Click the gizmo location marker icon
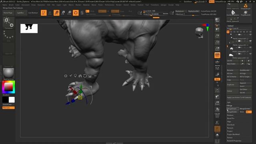The width and height of the screenshot is (256, 144). (75, 76)
